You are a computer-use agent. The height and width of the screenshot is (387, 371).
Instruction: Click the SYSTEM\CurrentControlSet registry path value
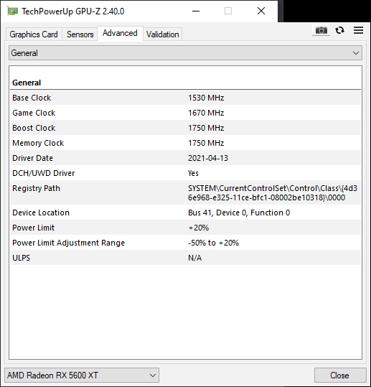[273, 192]
